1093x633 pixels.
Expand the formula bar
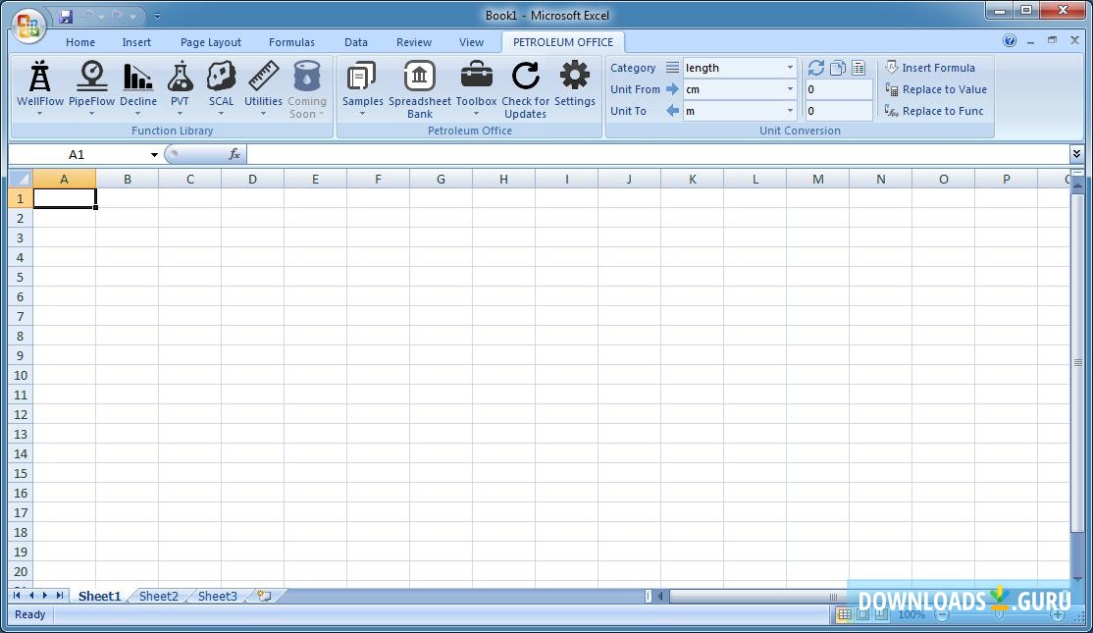point(1077,154)
